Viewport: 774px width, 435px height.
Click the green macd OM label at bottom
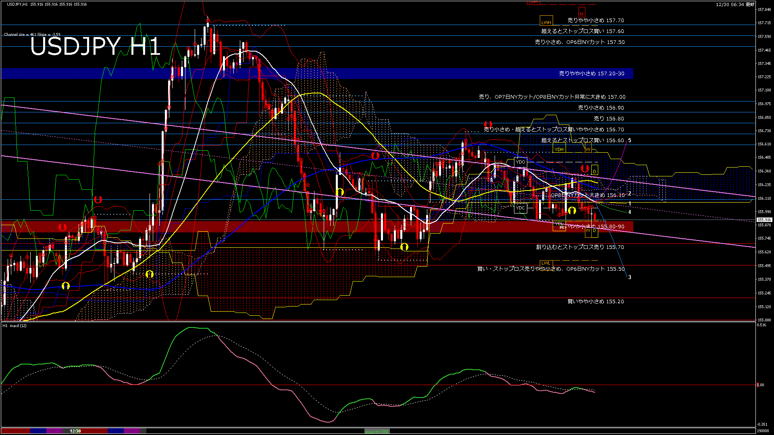pyautogui.click(x=377, y=431)
